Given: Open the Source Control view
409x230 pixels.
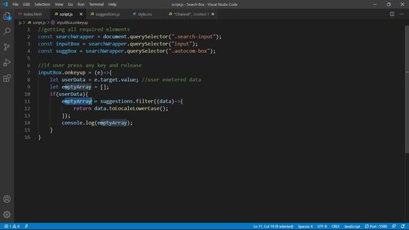Looking at the screenshot, I should [7, 47].
